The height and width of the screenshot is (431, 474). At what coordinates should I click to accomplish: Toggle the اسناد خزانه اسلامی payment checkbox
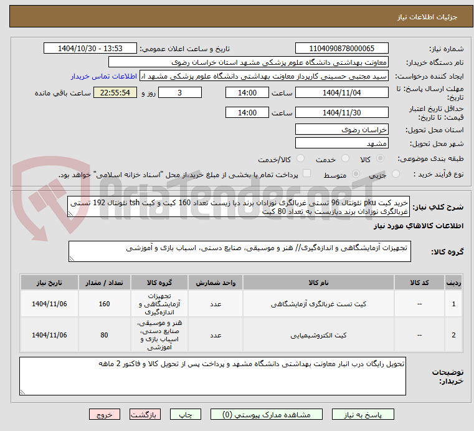tap(306, 173)
